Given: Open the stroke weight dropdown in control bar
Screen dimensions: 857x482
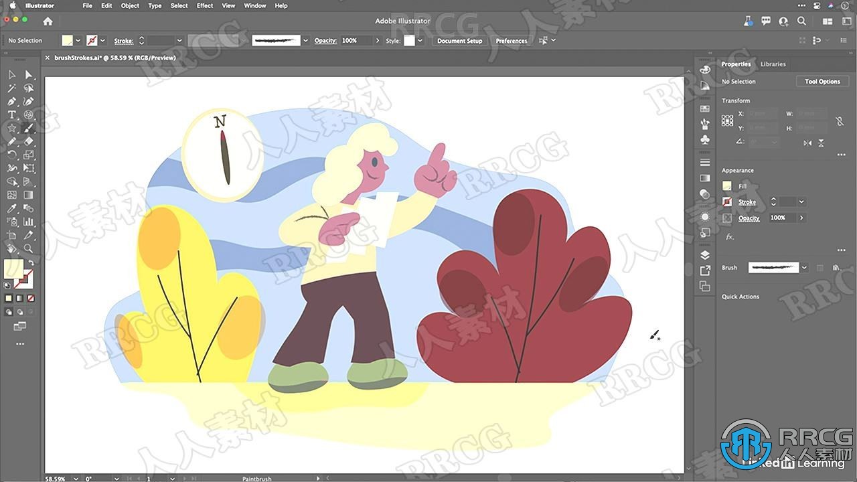Looking at the screenshot, I should pyautogui.click(x=179, y=41).
